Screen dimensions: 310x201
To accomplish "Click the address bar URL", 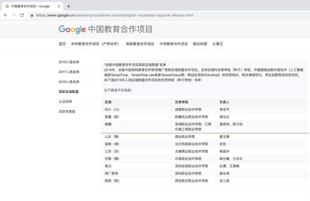I will click(x=115, y=15).
